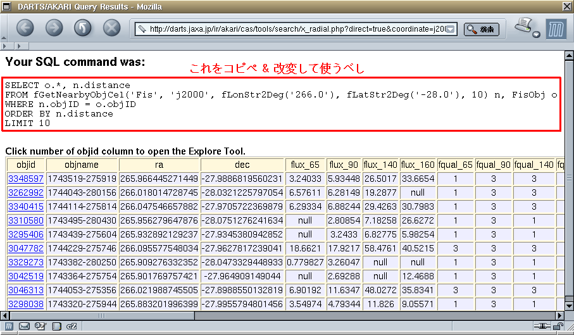The image size is (574, 335).
Task: Reload the page with the Reload button
Action: pos(83,28)
